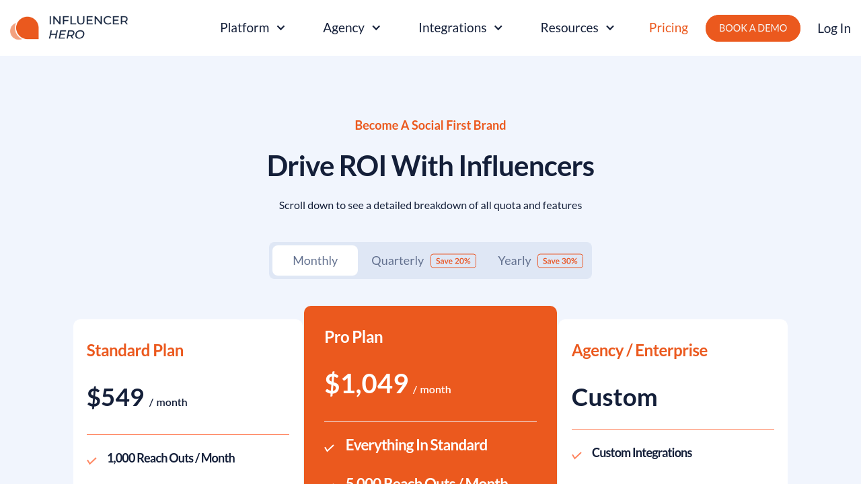
Task: Click the Agency menu chevron icon
Action: click(x=375, y=28)
